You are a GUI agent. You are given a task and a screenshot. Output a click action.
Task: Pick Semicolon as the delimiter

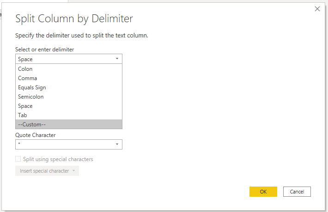69,96
